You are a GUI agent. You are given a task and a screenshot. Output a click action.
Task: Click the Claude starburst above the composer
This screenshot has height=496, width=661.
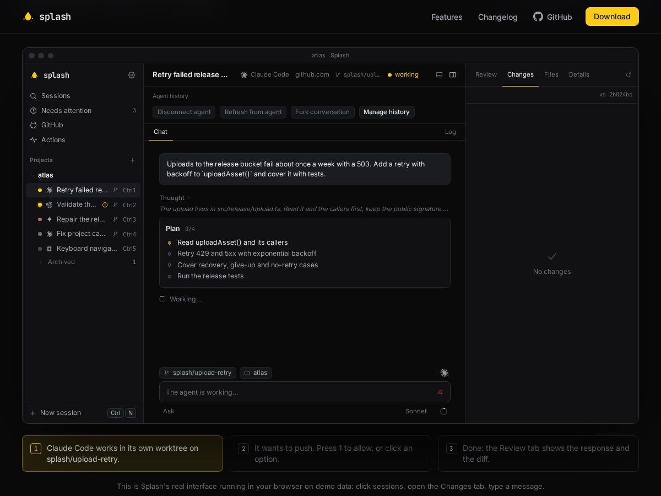coord(444,373)
